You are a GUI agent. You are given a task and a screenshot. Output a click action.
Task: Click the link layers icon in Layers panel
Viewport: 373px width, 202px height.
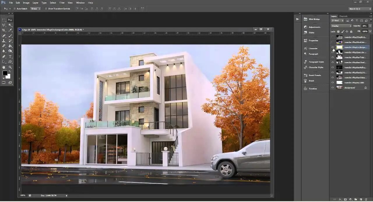(335, 199)
